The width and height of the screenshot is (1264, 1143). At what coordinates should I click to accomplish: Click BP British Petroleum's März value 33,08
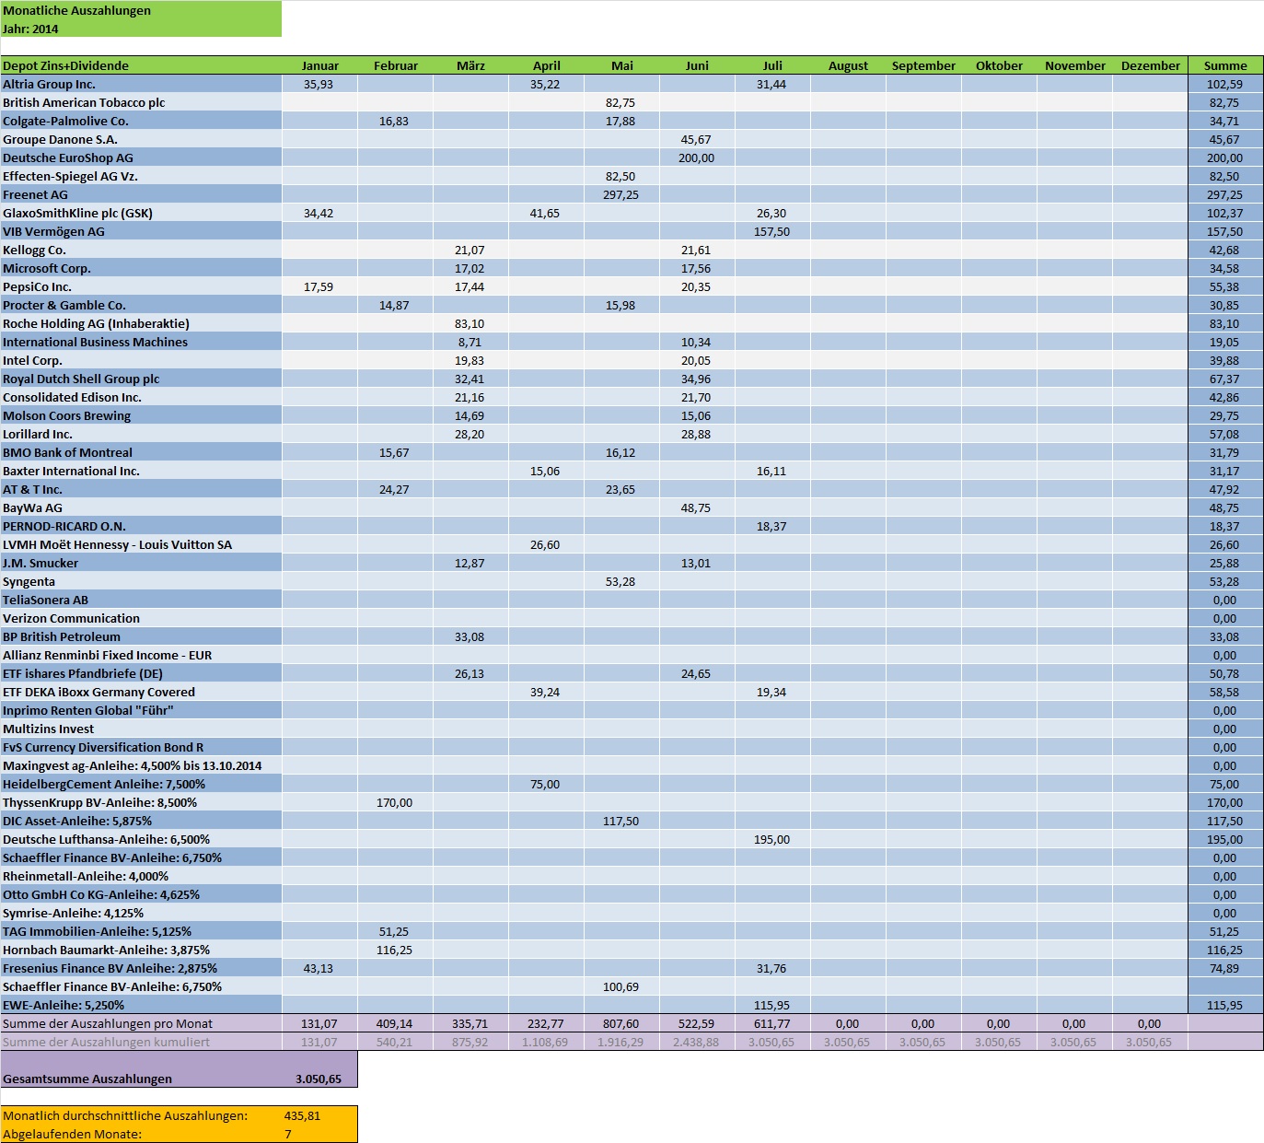point(470,636)
